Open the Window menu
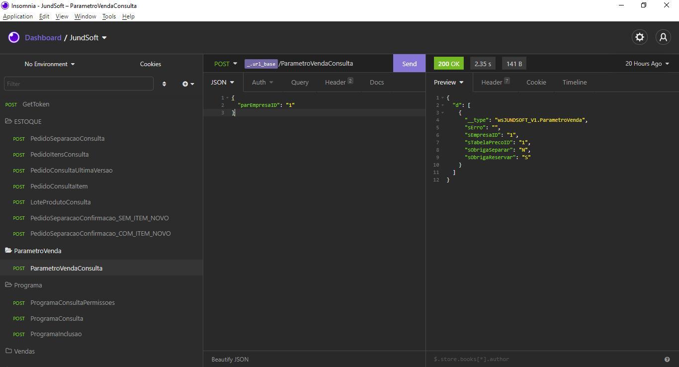 coord(85,16)
